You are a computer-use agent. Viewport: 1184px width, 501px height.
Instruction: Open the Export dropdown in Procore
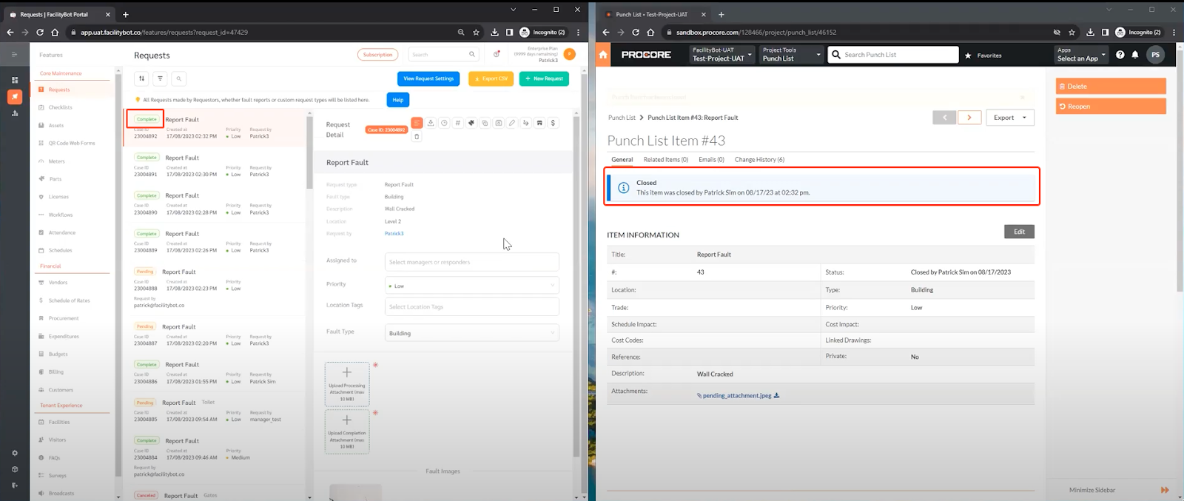coord(1010,118)
